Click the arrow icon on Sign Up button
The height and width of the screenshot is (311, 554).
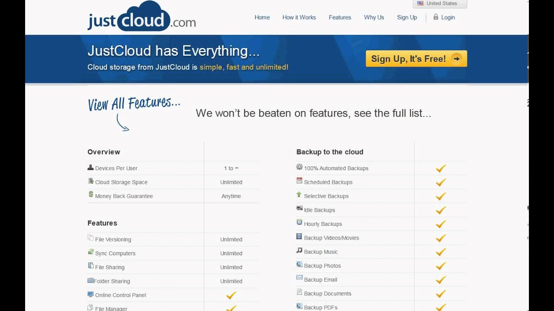(x=456, y=59)
